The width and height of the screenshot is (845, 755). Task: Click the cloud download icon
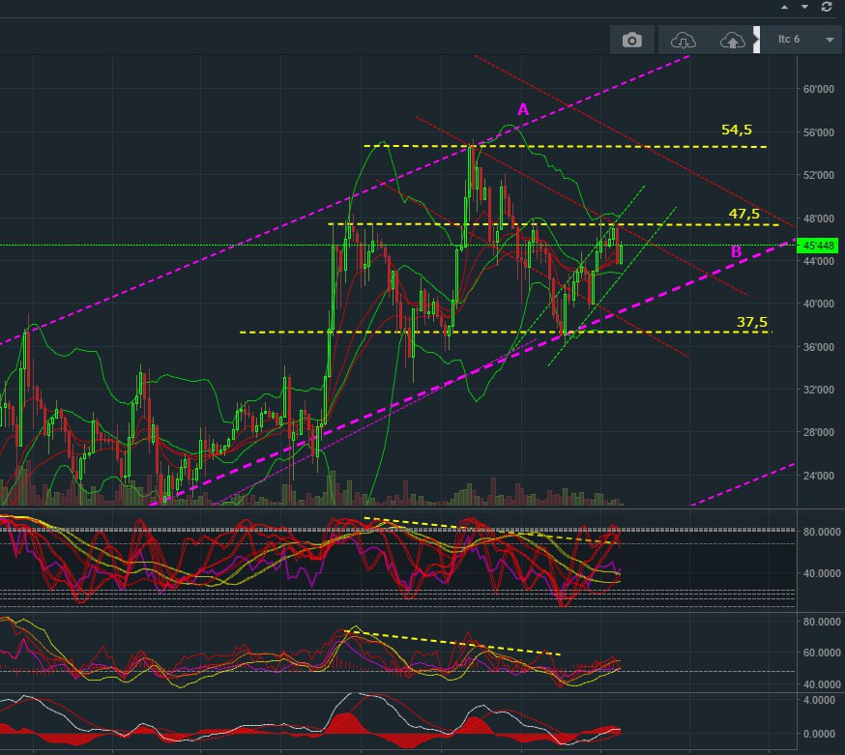(x=683, y=40)
